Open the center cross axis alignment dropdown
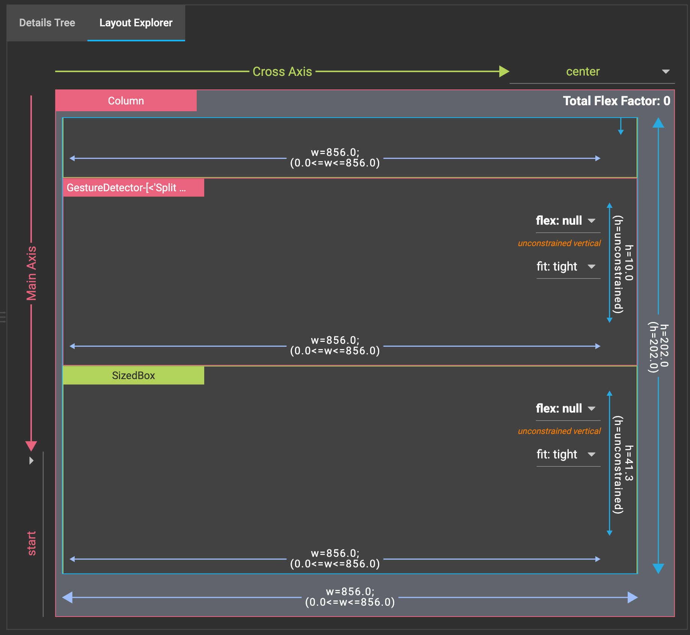The width and height of the screenshot is (690, 635). click(592, 71)
